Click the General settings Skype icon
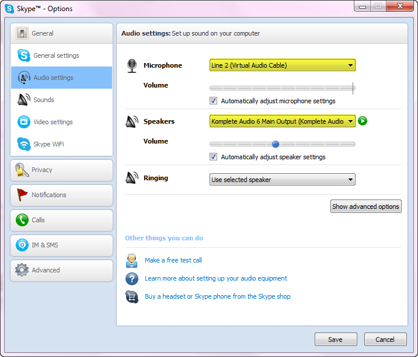The height and width of the screenshot is (357, 418). tap(24, 55)
